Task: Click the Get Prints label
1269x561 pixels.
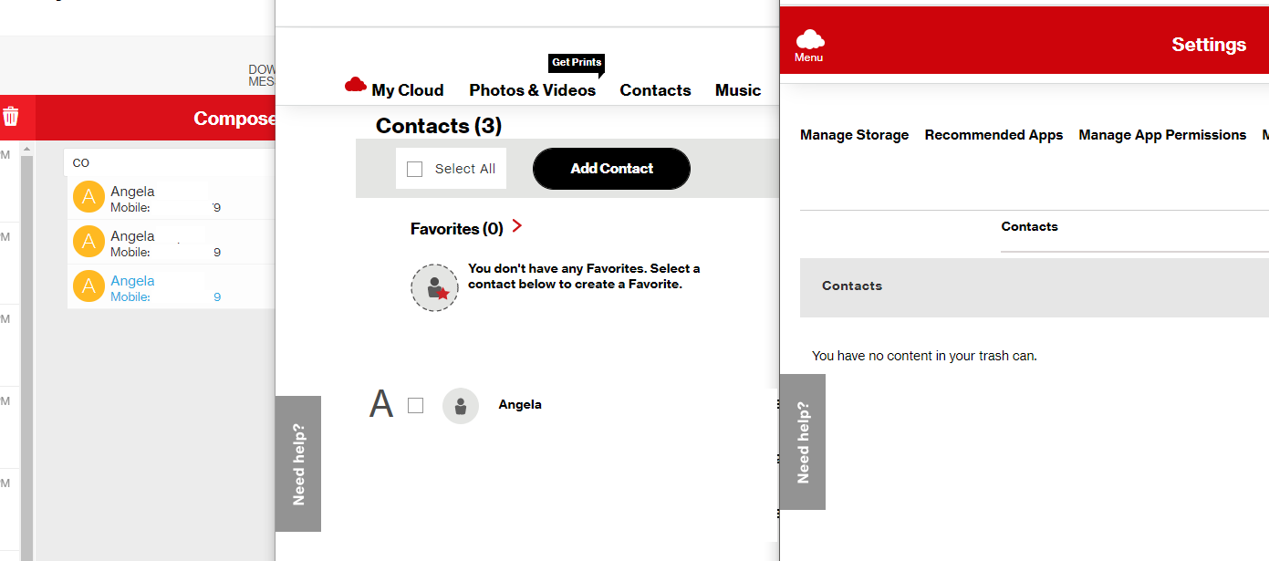Action: click(x=577, y=62)
